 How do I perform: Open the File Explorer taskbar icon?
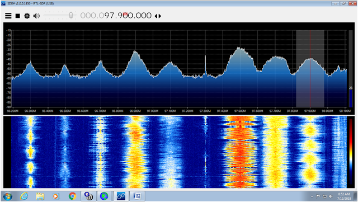pos(40,196)
